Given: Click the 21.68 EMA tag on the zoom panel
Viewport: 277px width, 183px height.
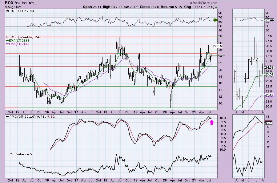Looking at the screenshot, I should [269, 95].
